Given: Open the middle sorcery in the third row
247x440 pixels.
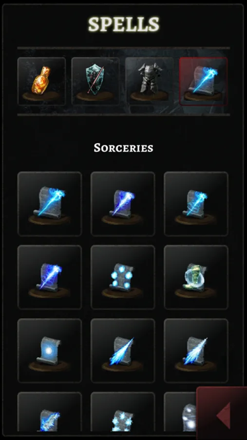Looking at the screenshot, I should tap(123, 351).
